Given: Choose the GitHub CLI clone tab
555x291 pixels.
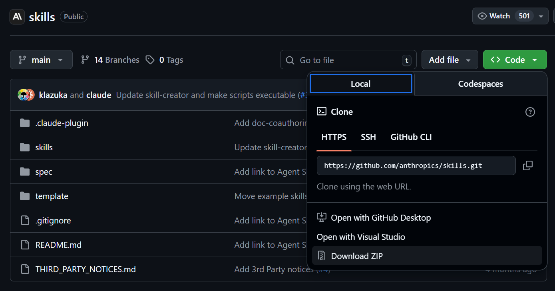Looking at the screenshot, I should (x=411, y=137).
